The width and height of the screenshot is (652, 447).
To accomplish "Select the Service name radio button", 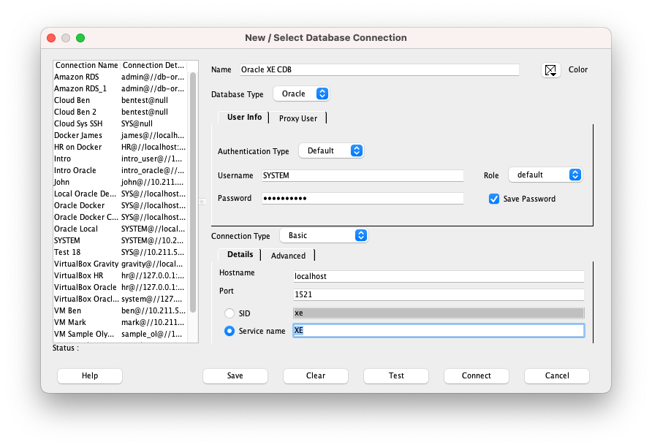I will click(x=230, y=331).
